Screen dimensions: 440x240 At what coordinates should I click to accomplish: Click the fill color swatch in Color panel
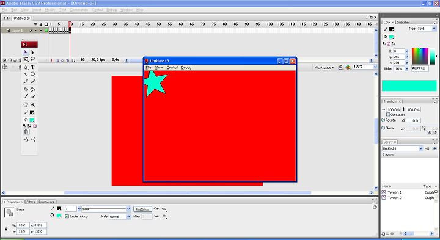click(391, 37)
